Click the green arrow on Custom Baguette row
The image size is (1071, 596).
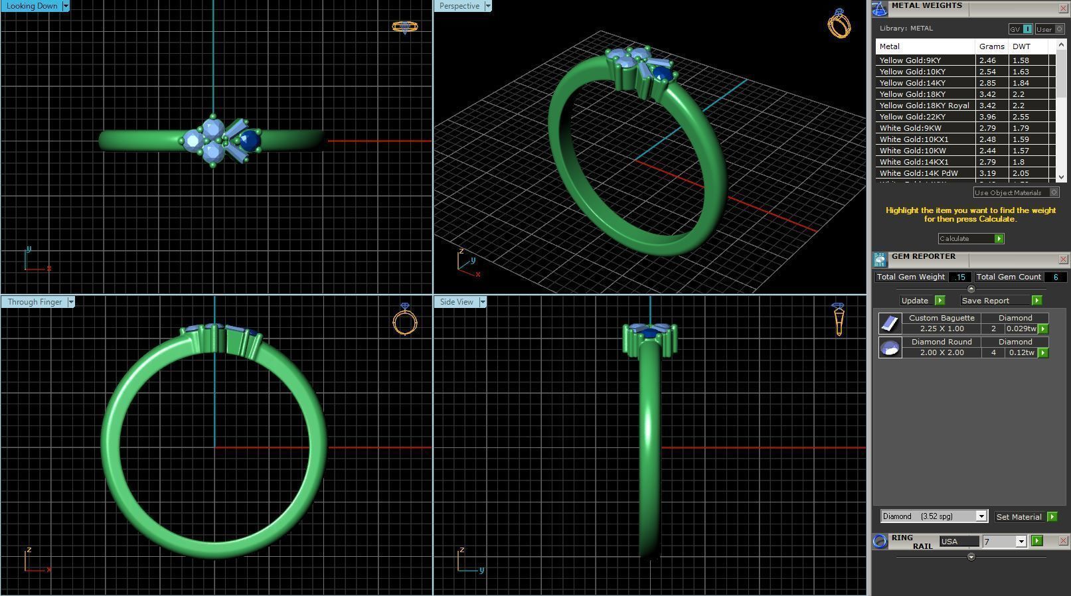coord(1043,329)
